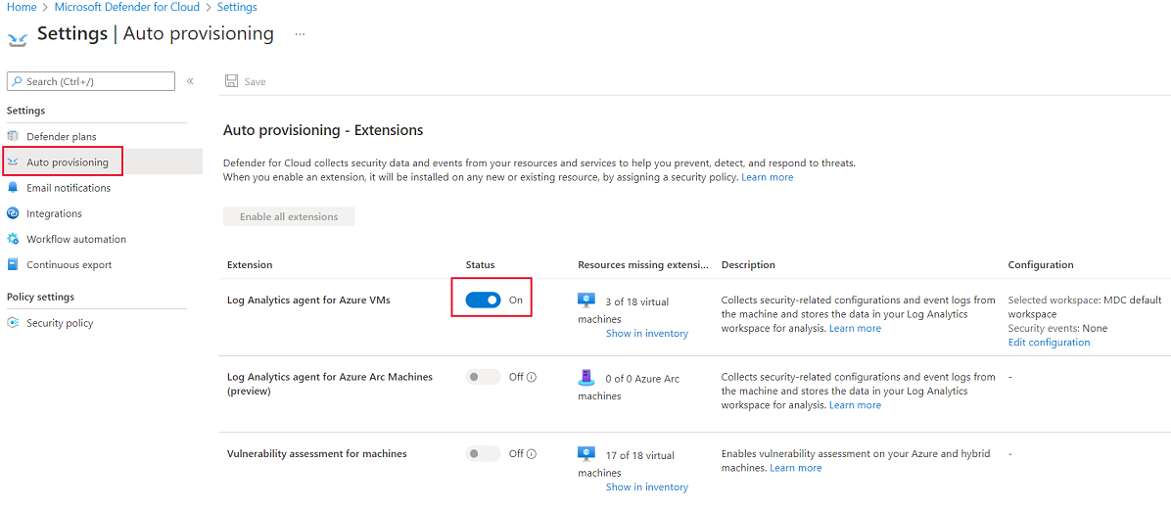
Task: Click the Auto provisioning sidebar icon
Action: tap(12, 162)
